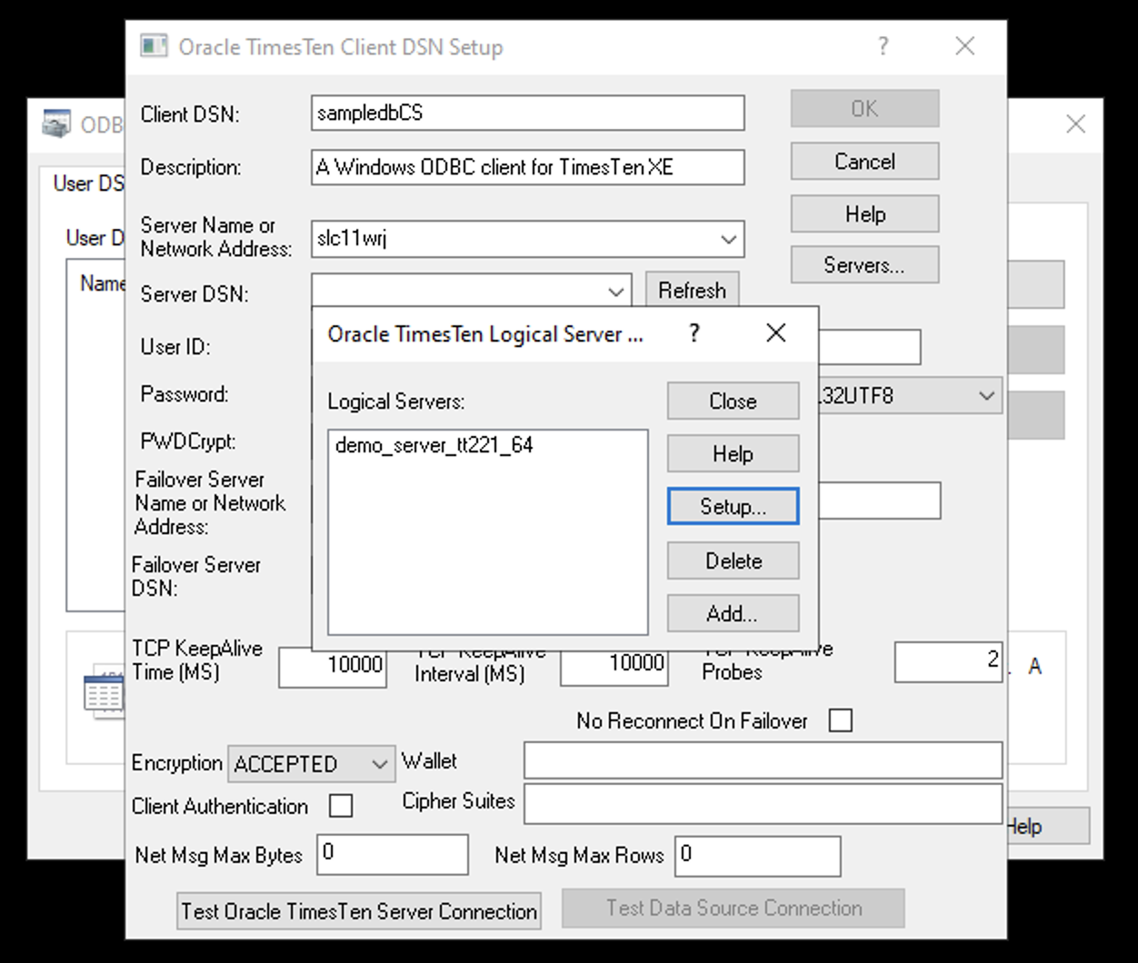Click the Delete button in the Logical Server dialog

[x=733, y=561]
